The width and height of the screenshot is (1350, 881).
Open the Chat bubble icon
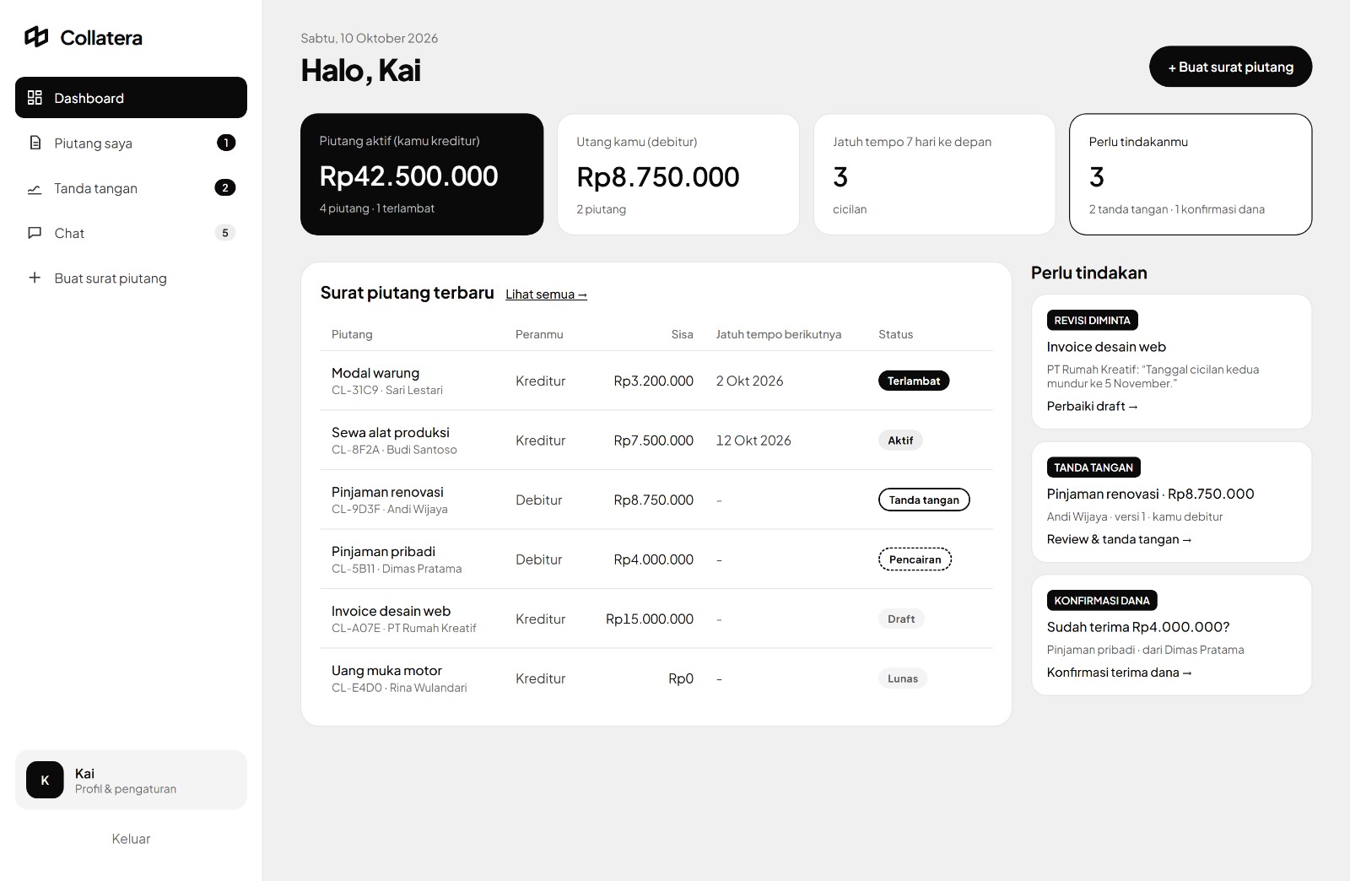[35, 233]
